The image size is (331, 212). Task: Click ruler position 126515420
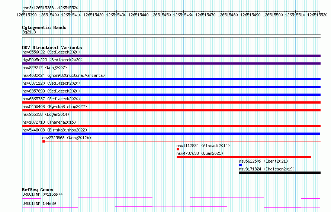(93, 15)
